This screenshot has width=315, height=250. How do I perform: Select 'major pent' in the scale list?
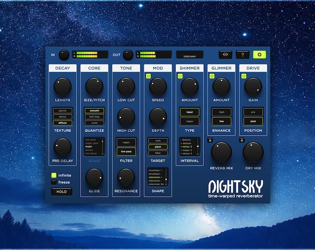(x=92, y=143)
